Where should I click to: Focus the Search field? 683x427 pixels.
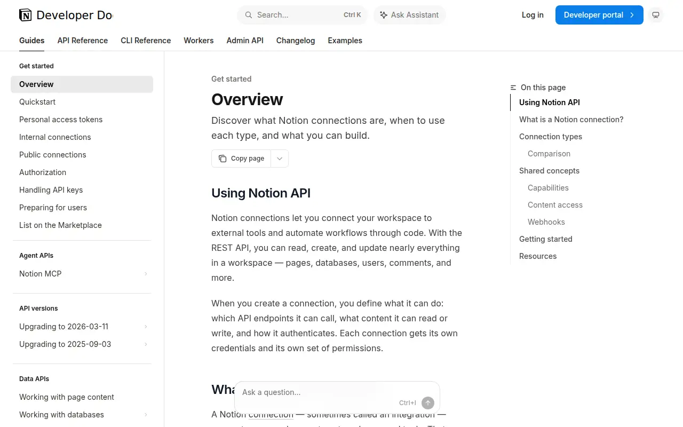tap(303, 15)
